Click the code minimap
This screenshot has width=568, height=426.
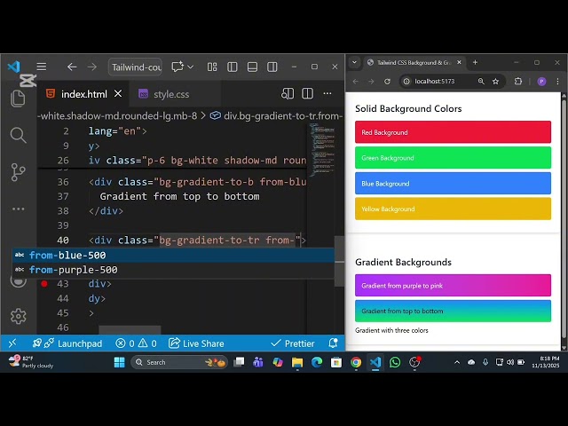(322, 148)
